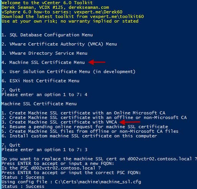Click the red arrow beside Machine SSL Certificate Menu
This screenshot has height=189, width=197.
coord(97,62)
